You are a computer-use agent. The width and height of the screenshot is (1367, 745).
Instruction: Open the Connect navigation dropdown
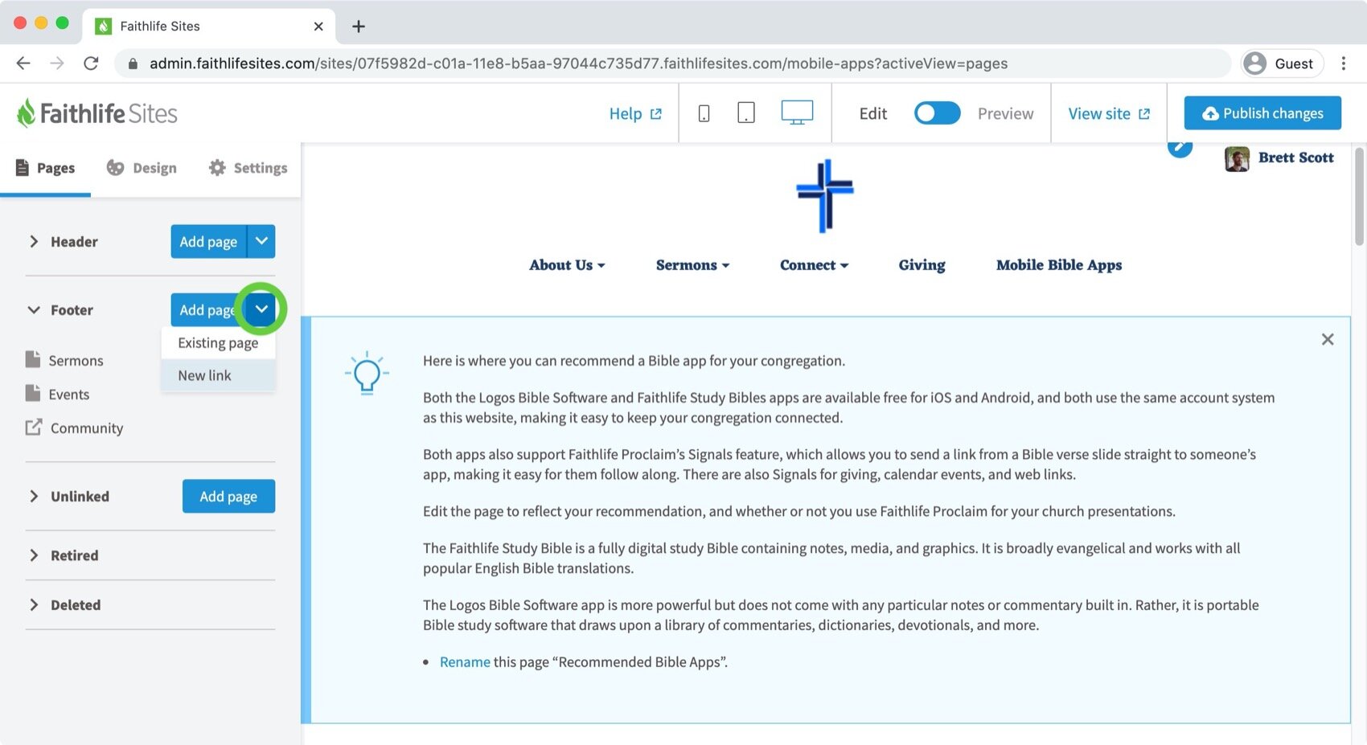pyautogui.click(x=814, y=265)
